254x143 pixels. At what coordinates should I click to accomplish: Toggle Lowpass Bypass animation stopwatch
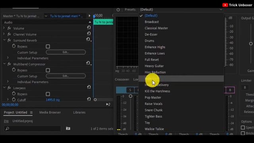[x=14, y=94]
